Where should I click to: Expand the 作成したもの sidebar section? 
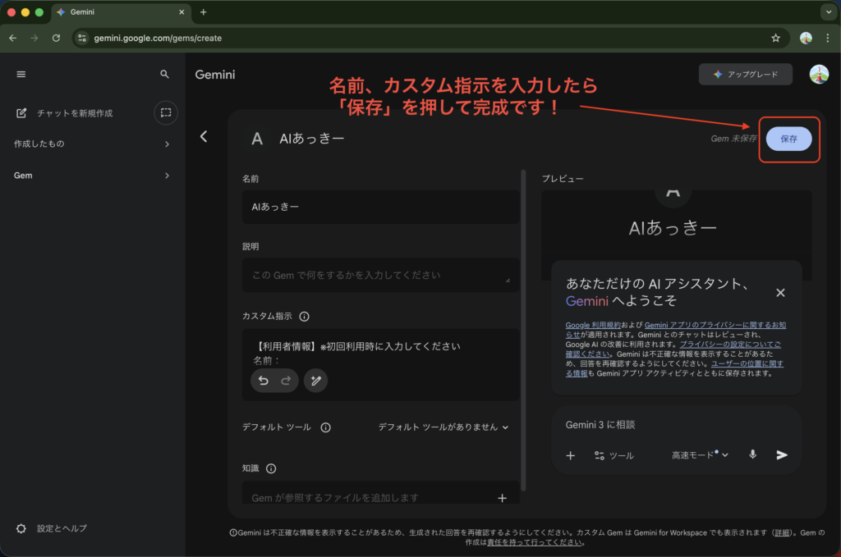167,144
